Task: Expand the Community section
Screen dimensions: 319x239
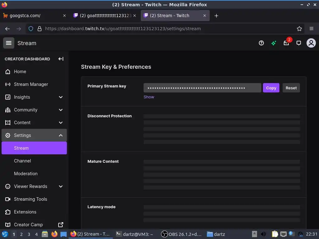Action: pyautogui.click(x=34, y=110)
